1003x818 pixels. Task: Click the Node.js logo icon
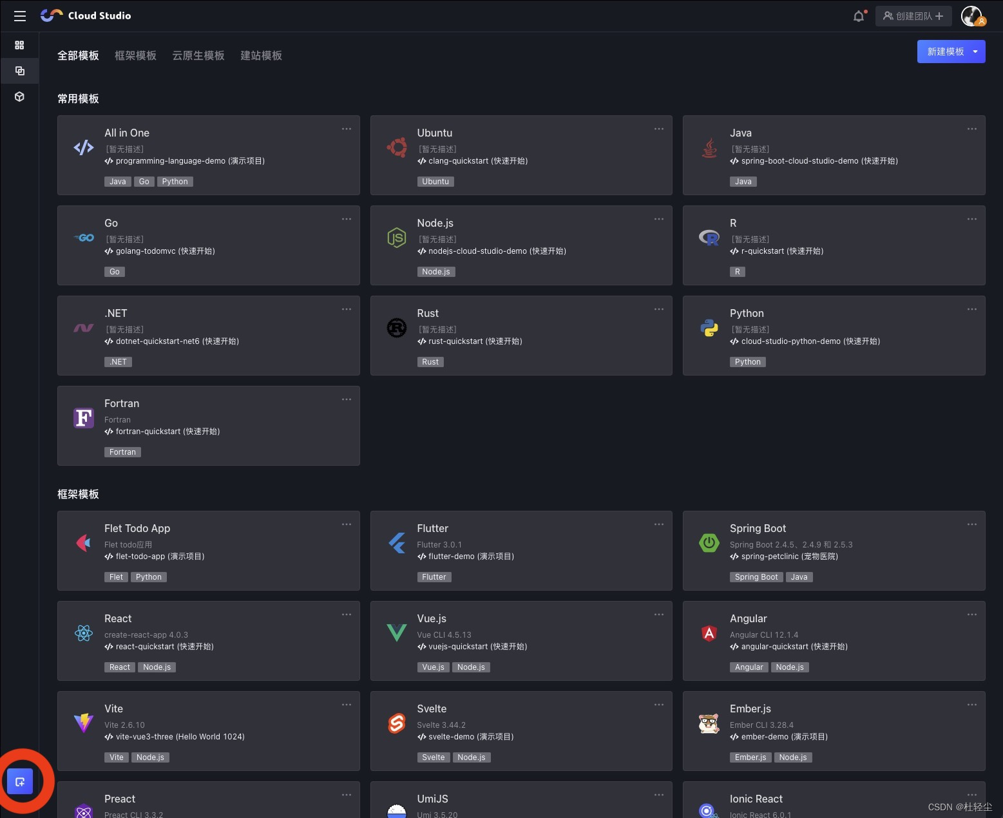396,238
